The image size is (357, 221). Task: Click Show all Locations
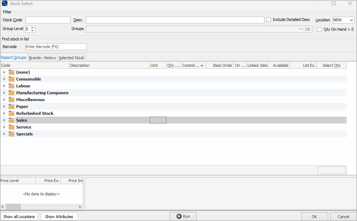(x=19, y=216)
